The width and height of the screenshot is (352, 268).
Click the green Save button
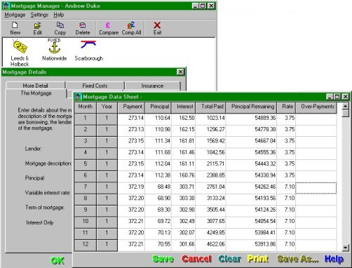(163, 259)
